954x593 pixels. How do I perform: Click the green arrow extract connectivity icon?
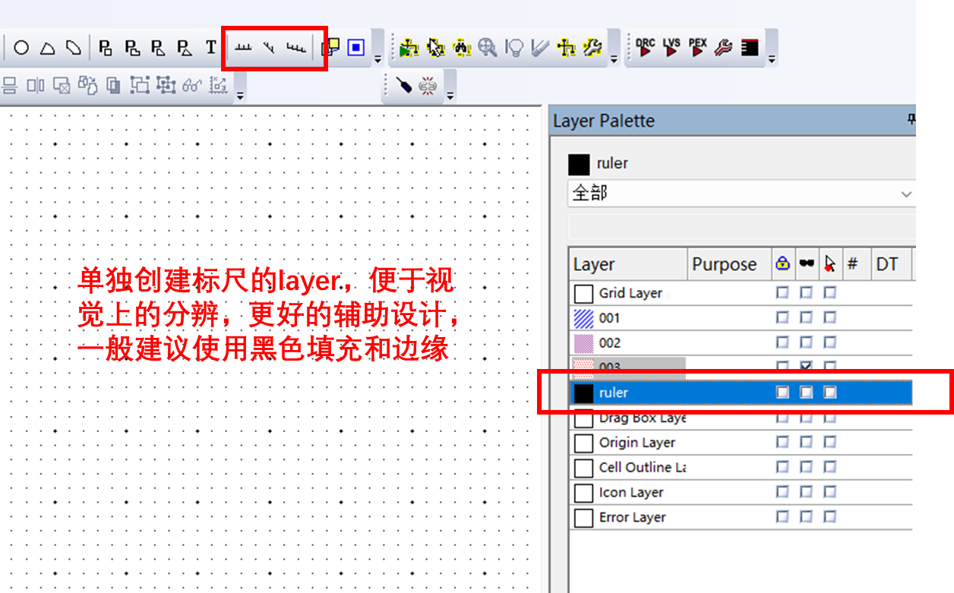pos(409,48)
